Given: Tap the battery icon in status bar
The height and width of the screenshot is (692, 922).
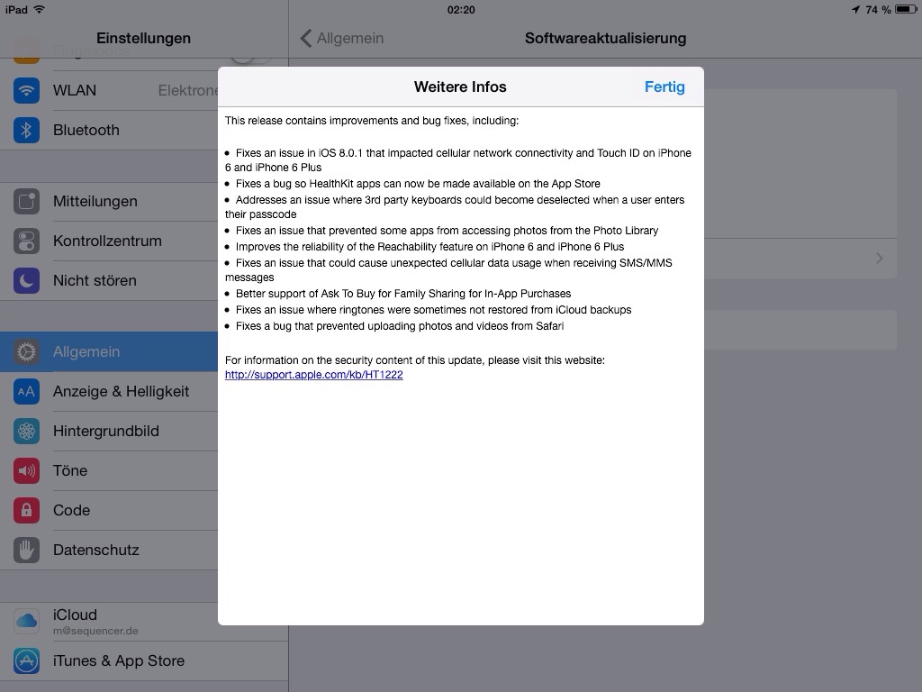Looking at the screenshot, I should pos(906,9).
